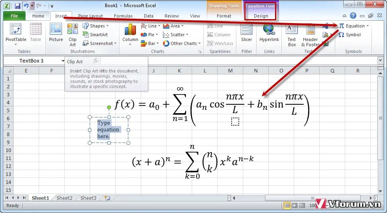
Task: Click the Undo arrow icon
Action: (x=26, y=6)
